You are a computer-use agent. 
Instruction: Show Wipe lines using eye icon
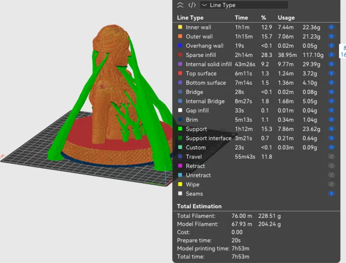point(332,185)
